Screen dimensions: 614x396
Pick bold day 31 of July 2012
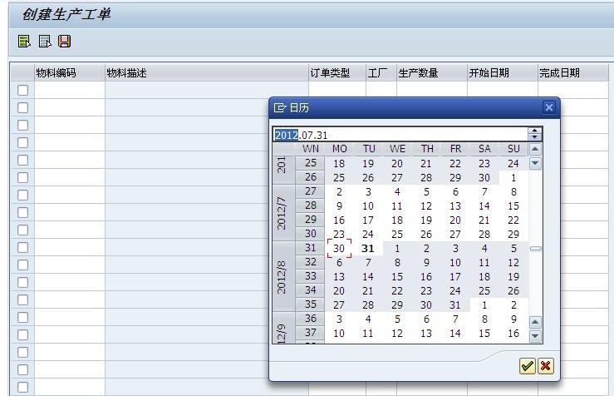click(x=368, y=248)
